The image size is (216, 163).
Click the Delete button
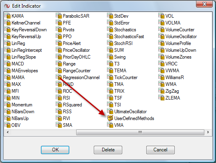108,150
